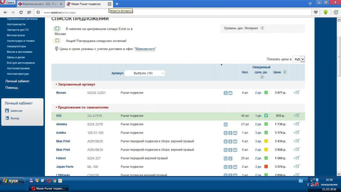This screenshot has height=192, width=341.
Task: Add Nissan 54524-3J201 to cart
Action: pos(297,93)
